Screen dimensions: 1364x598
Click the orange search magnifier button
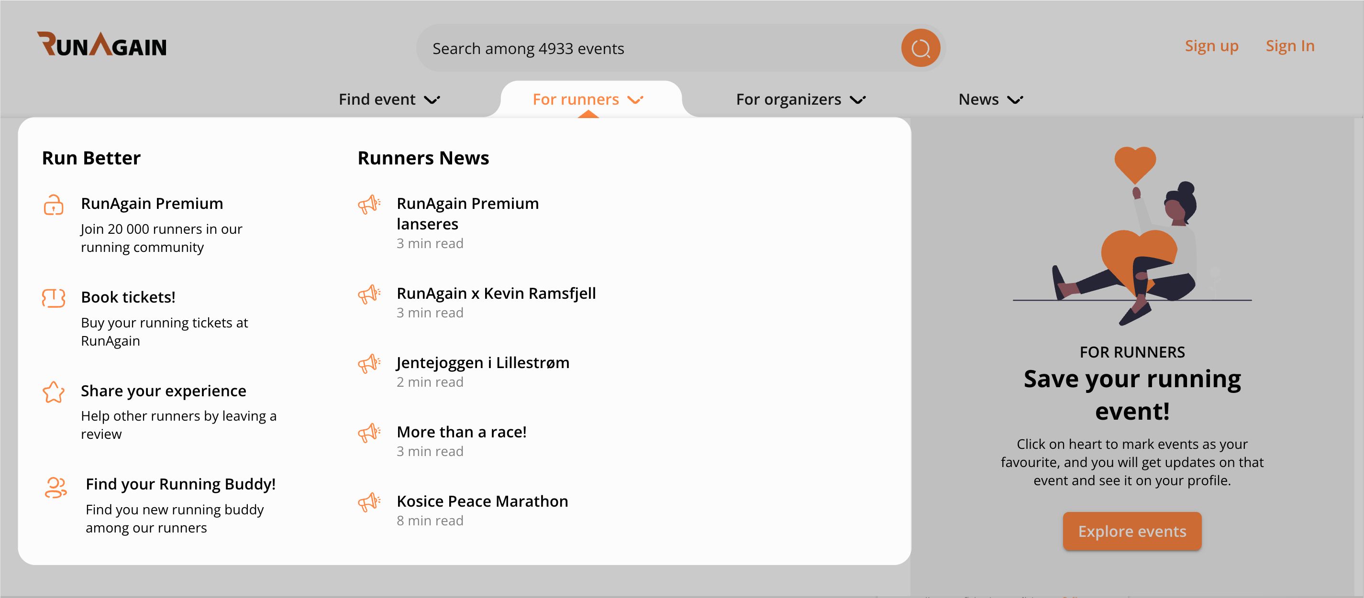pos(920,48)
